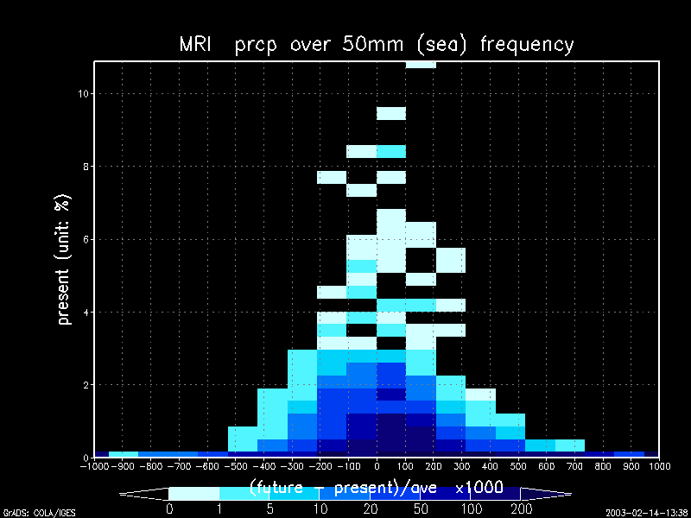Click the isolated cell just below the 10% line
This screenshot has width=691, height=518.
coord(391,113)
